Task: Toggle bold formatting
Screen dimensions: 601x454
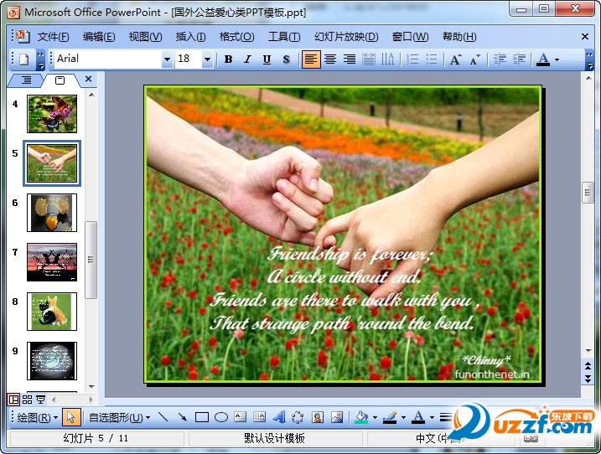Action: [x=228, y=59]
